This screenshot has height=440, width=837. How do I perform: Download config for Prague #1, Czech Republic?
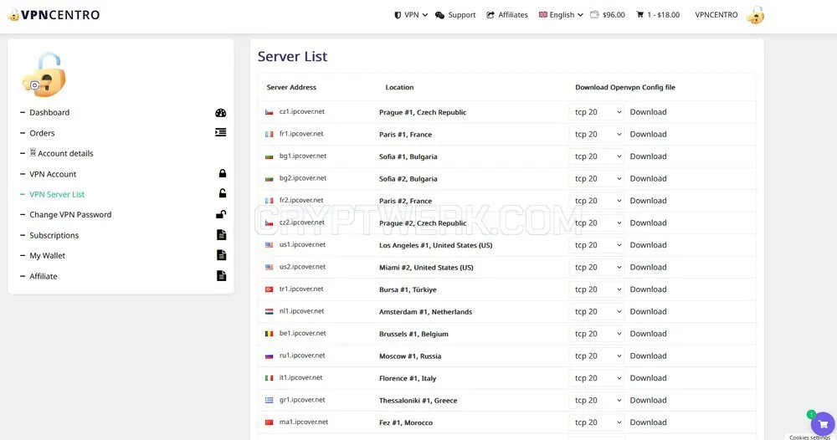click(x=648, y=112)
